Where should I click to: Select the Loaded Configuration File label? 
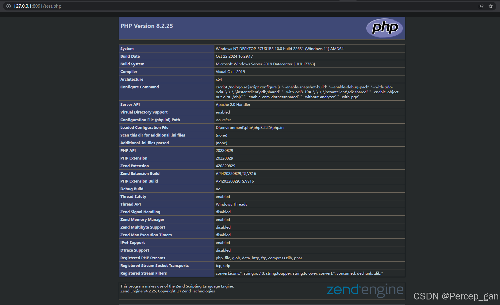point(144,128)
